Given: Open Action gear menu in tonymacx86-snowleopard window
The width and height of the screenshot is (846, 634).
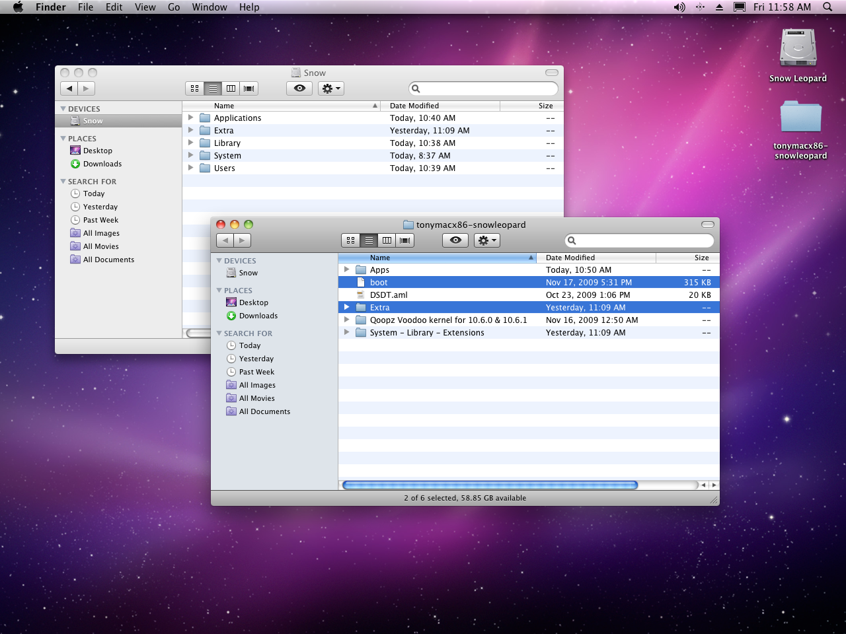Looking at the screenshot, I should pyautogui.click(x=487, y=240).
